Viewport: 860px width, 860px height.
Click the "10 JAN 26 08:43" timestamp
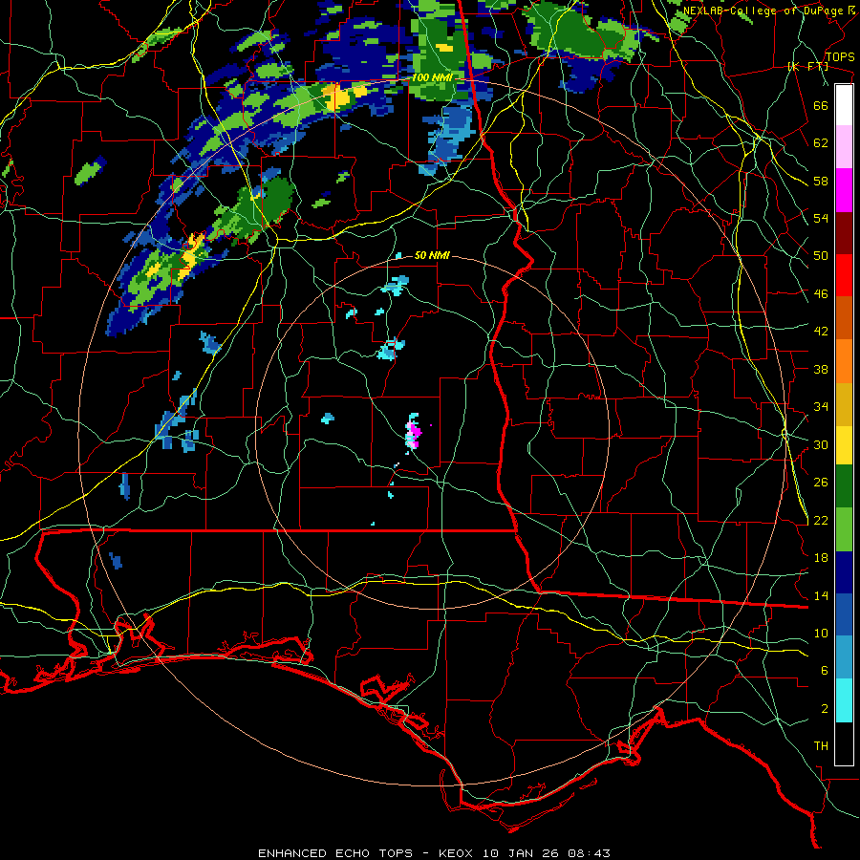point(547,853)
